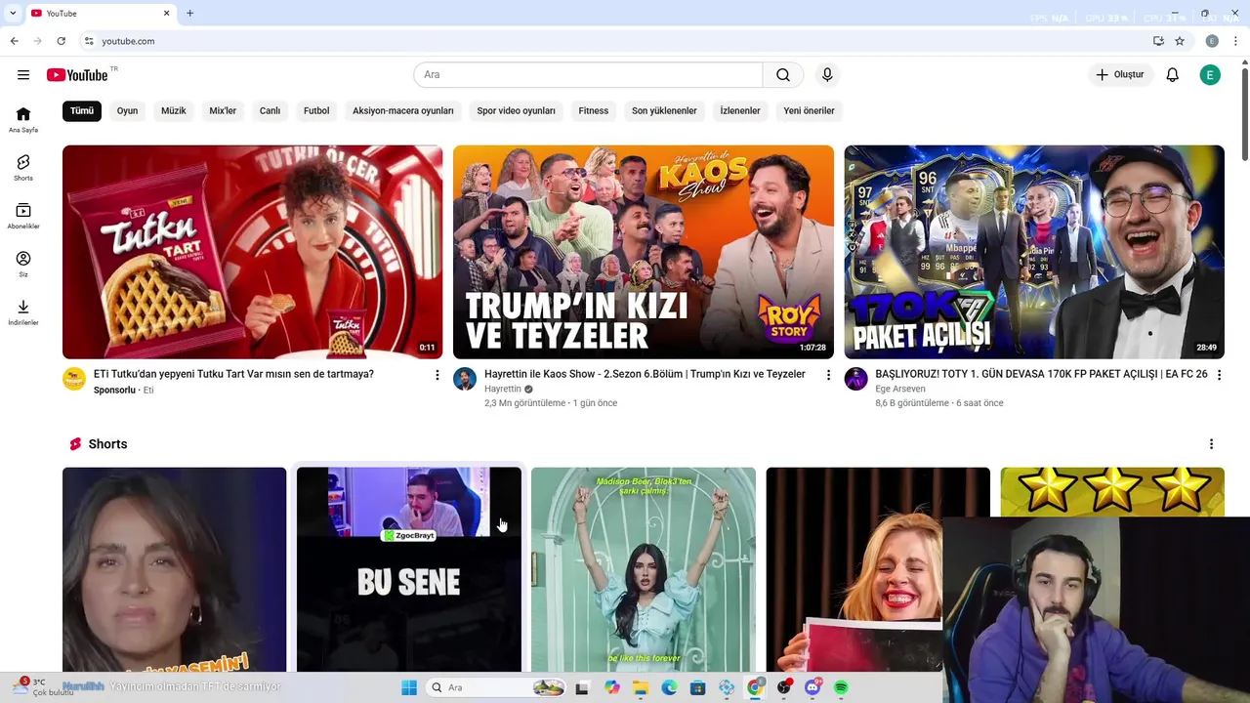The height and width of the screenshot is (703, 1250).
Task: Select the Aksiyon-macera oyunları chip
Action: pyautogui.click(x=403, y=111)
